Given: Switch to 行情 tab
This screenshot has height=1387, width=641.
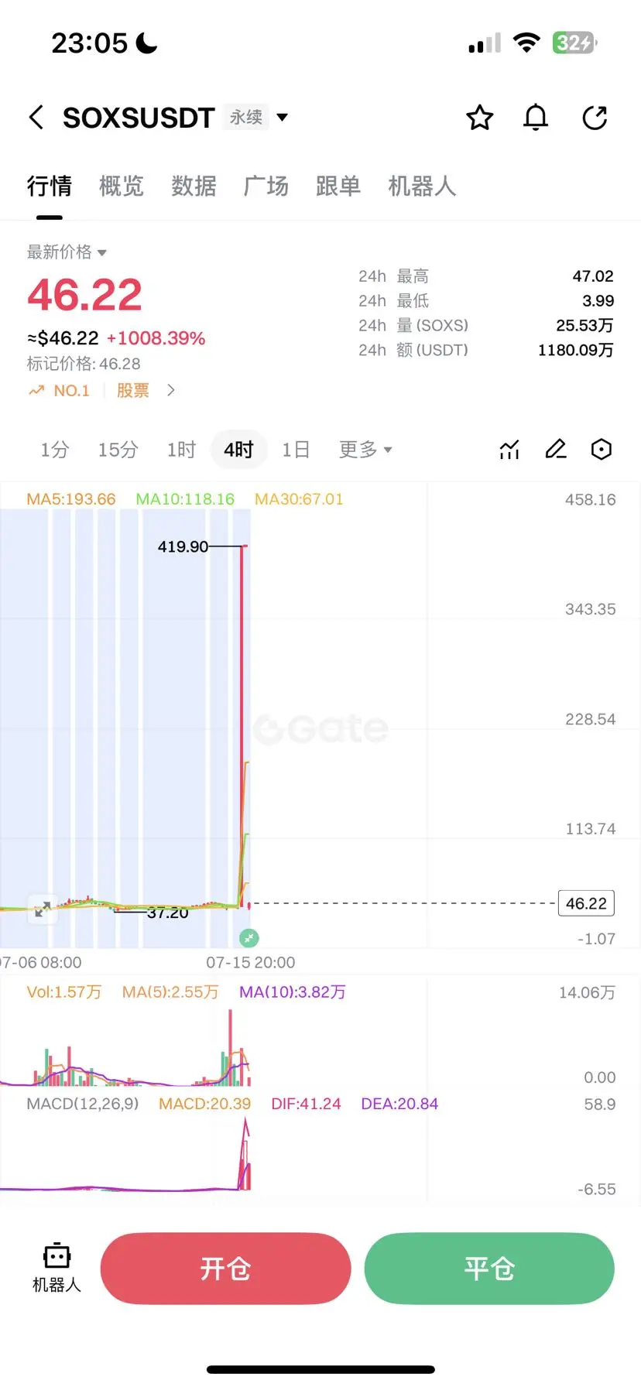Looking at the screenshot, I should pyautogui.click(x=50, y=187).
